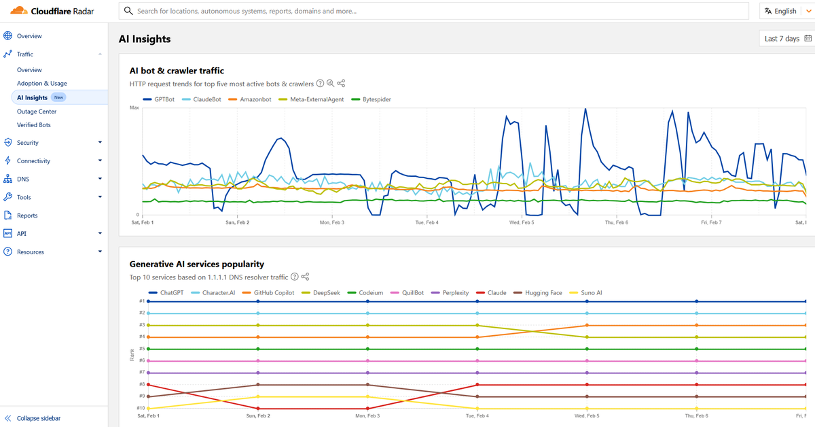
Task: Expand the Security section arrow
Action: point(100,143)
